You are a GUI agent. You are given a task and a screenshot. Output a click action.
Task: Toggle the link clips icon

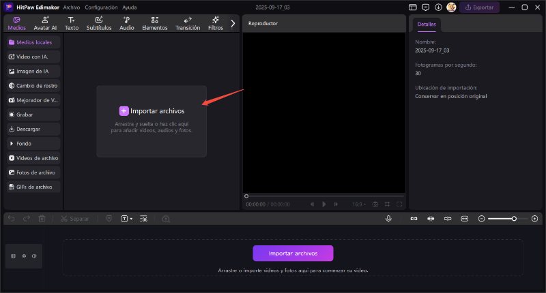tap(414, 219)
